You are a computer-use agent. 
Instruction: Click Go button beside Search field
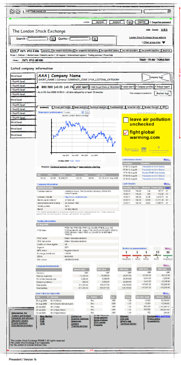(52, 39)
